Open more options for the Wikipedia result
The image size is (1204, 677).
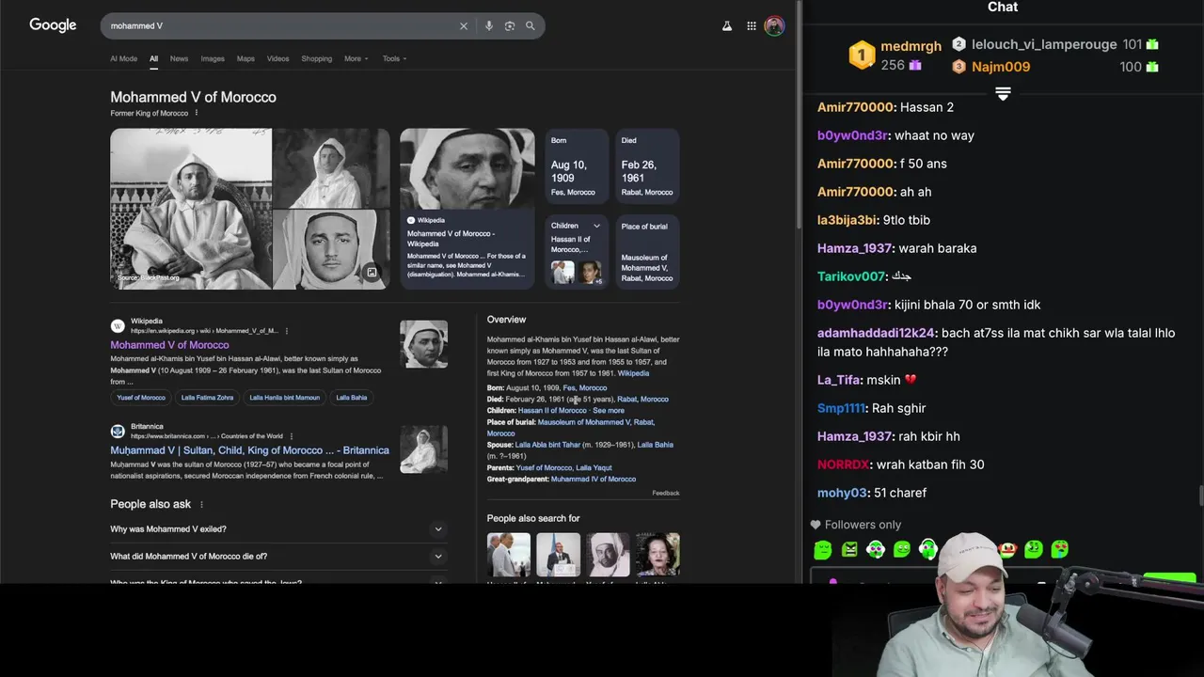pyautogui.click(x=286, y=331)
